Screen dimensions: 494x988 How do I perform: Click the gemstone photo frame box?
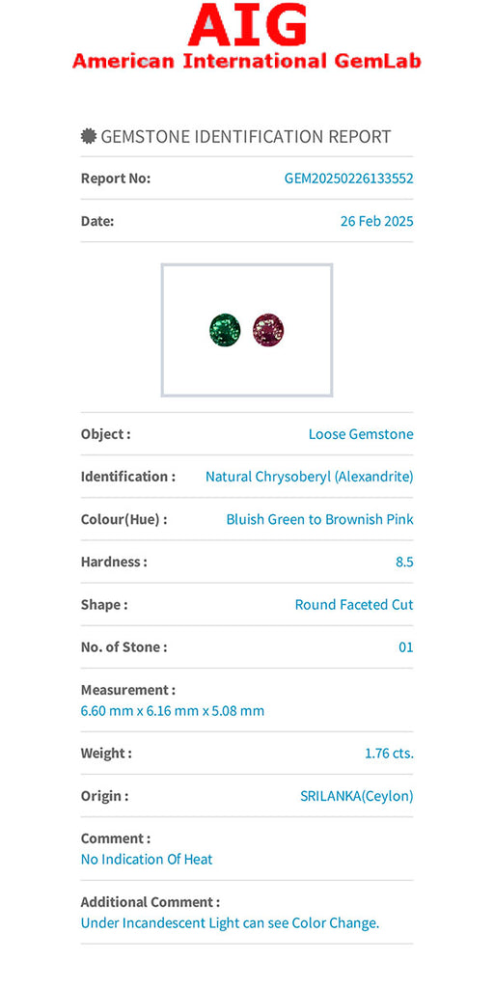coord(247,330)
